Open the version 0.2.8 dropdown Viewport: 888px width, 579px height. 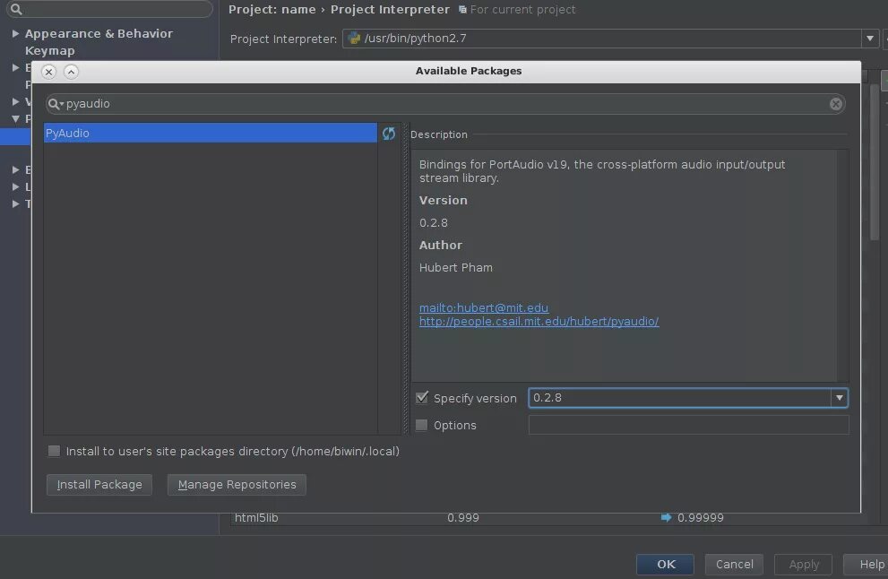coord(840,398)
